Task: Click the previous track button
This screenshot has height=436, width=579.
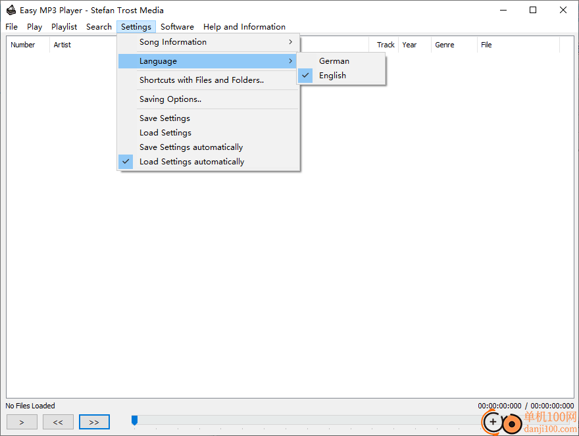Action: coord(58,422)
